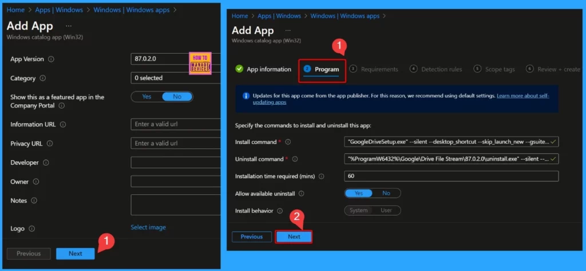Click Windows | Windows apps breadcrumb in left panel
The image size is (586, 271).
(x=131, y=10)
